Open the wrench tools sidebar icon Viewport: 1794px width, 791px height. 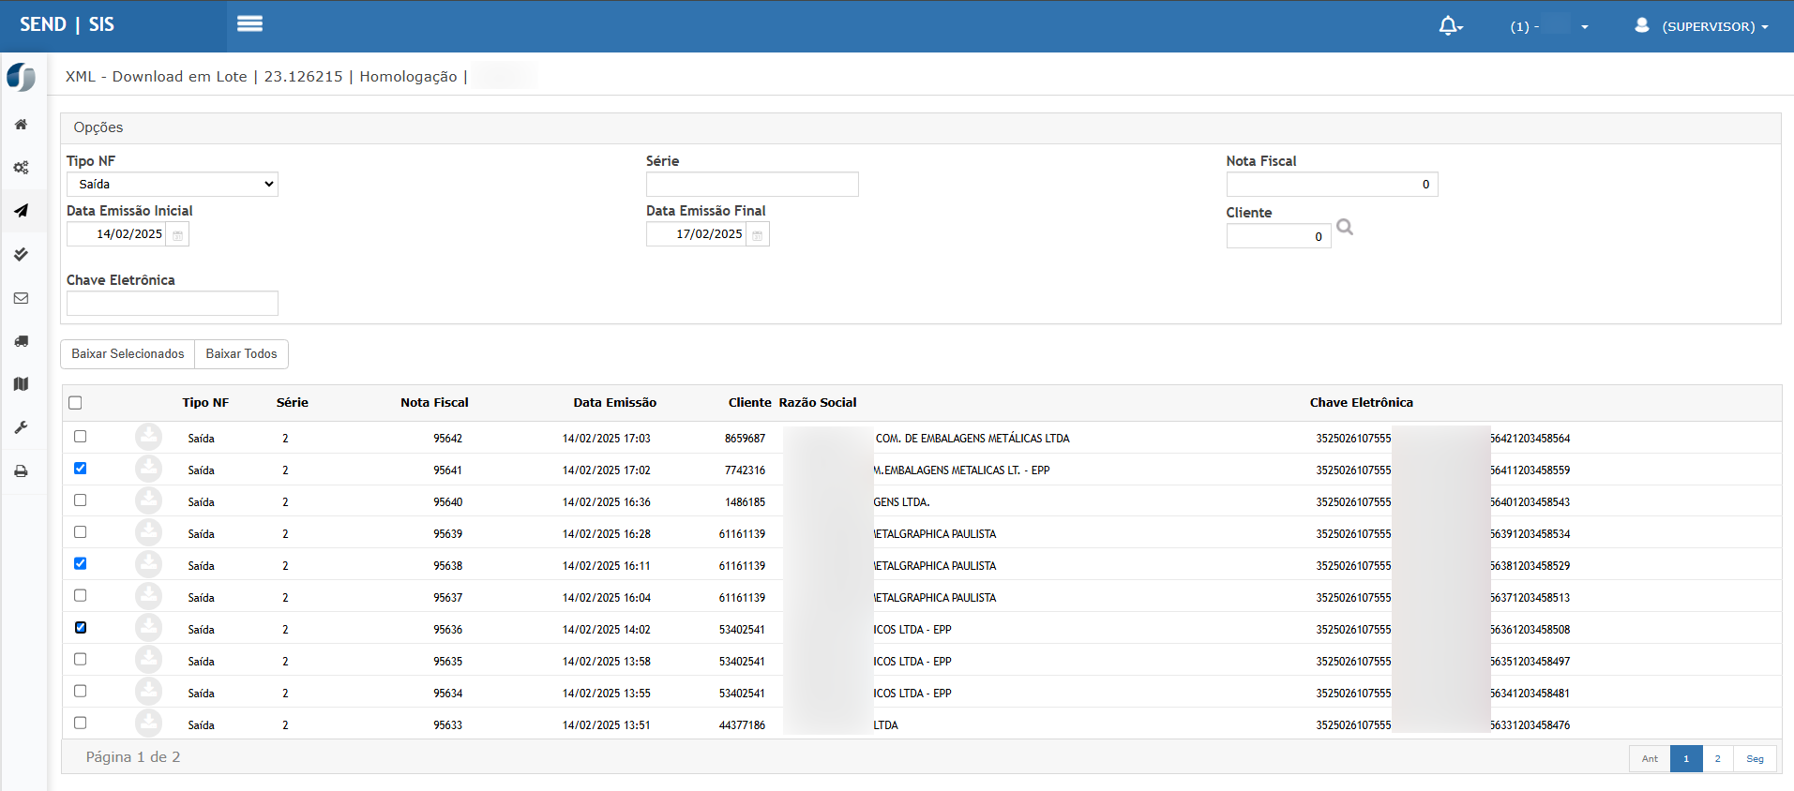21,427
